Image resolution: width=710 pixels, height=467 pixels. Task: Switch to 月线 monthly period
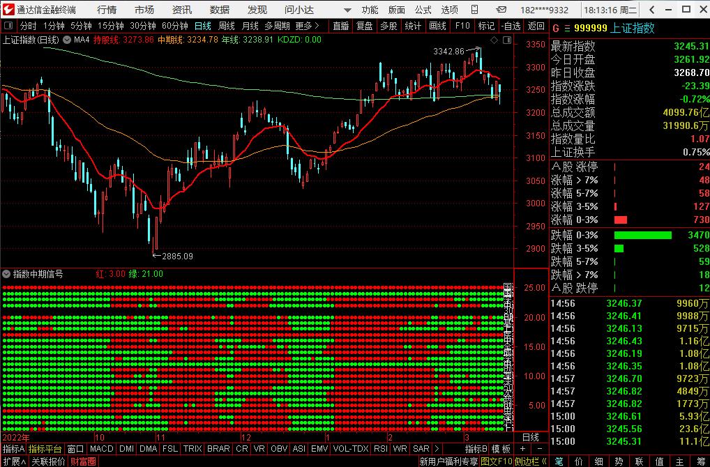coord(250,26)
